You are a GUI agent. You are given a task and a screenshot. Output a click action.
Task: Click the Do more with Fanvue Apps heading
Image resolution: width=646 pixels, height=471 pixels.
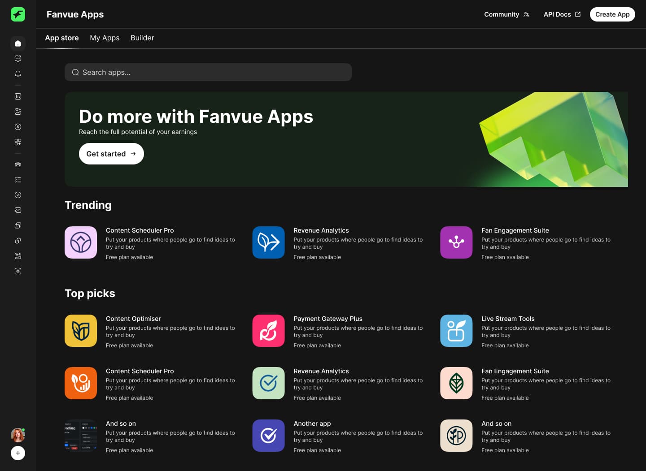point(196,117)
